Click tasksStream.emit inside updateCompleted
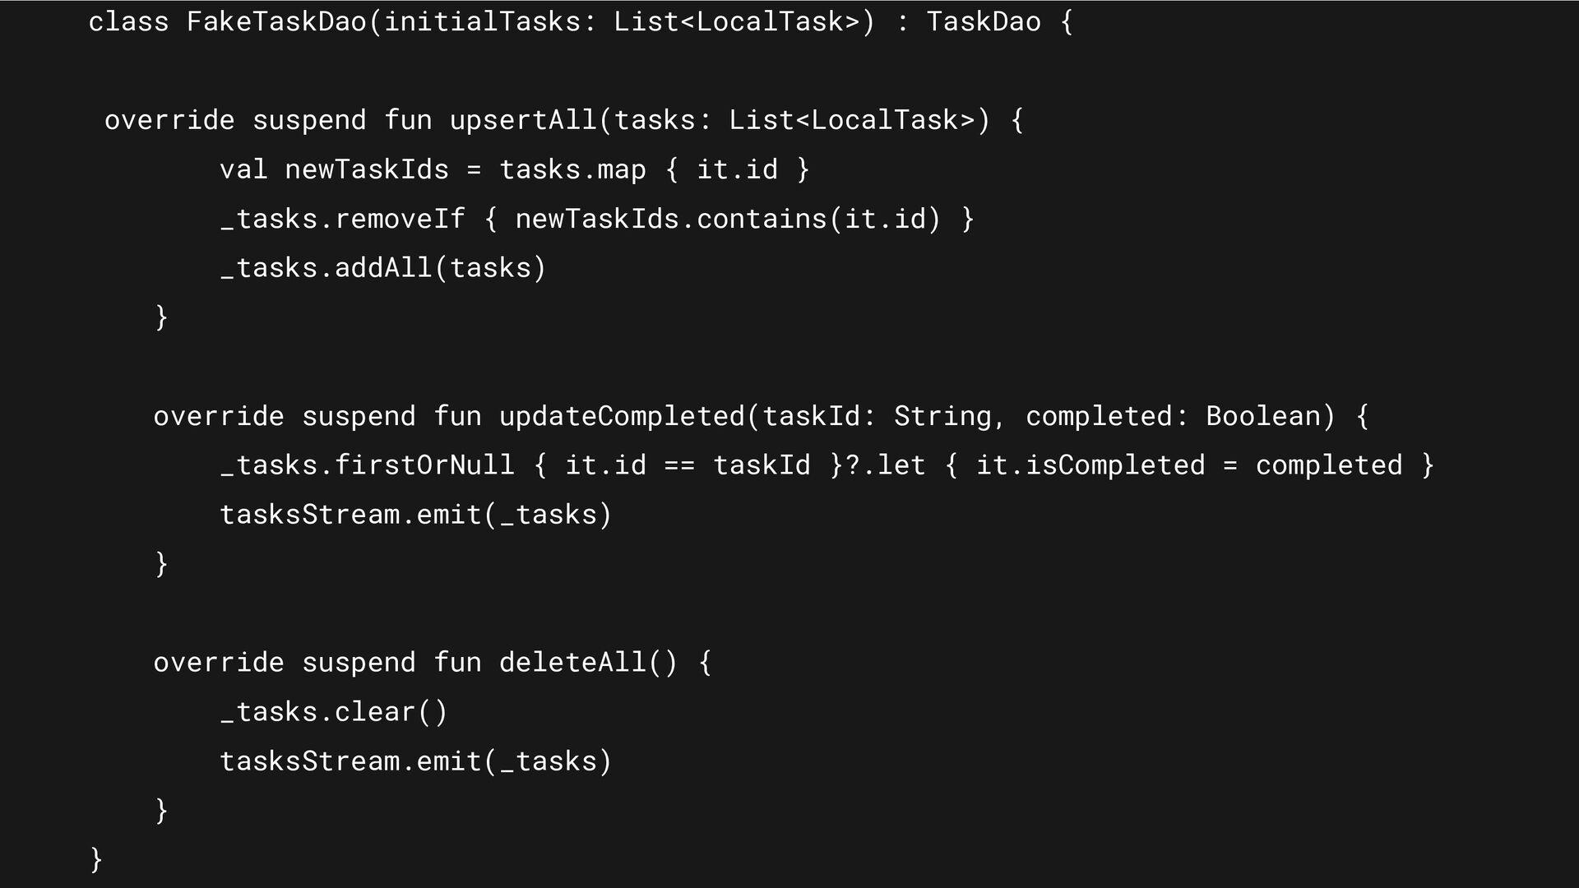The image size is (1579, 888). 416,515
